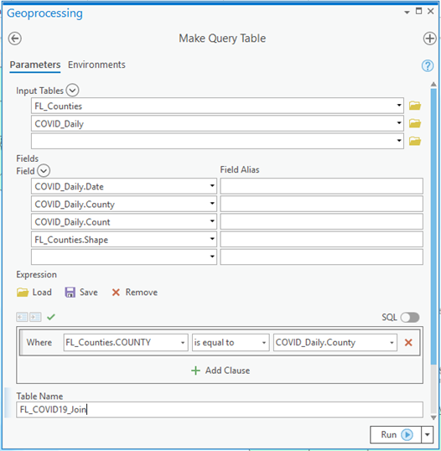Click the Remove expression red X icon

point(116,293)
